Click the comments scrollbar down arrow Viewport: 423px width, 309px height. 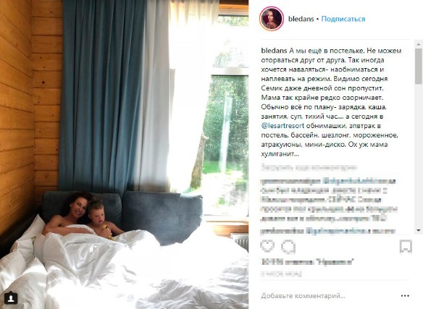(419, 230)
